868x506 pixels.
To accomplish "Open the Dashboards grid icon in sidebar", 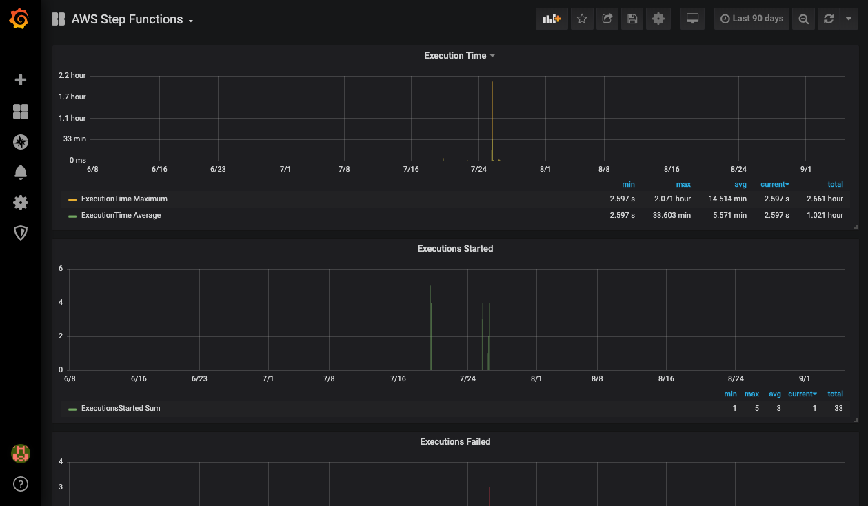I will pos(21,112).
